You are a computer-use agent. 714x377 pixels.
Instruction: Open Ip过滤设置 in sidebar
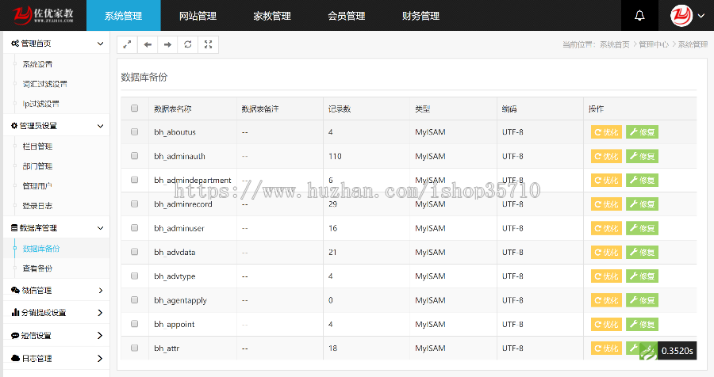pyautogui.click(x=41, y=104)
